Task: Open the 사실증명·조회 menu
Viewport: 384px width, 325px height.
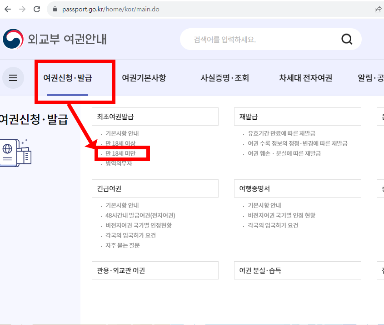Action: (x=224, y=77)
